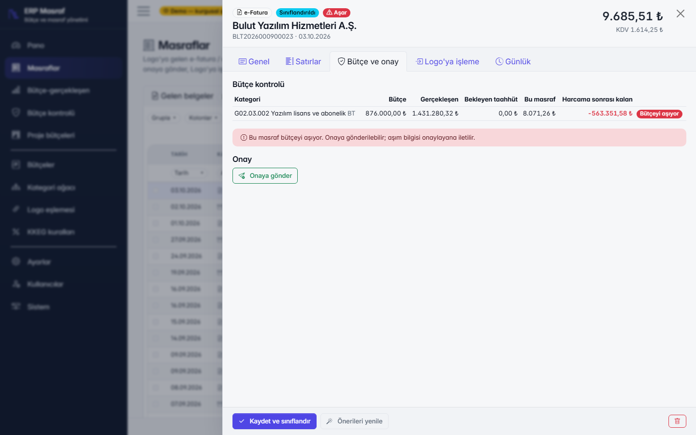Click the warning icon in the alert banner
The width and height of the screenshot is (696, 435).
pyautogui.click(x=244, y=138)
